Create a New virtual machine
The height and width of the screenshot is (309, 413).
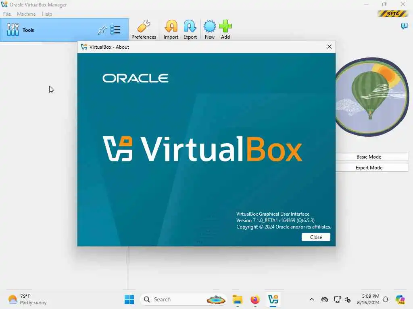(210, 29)
